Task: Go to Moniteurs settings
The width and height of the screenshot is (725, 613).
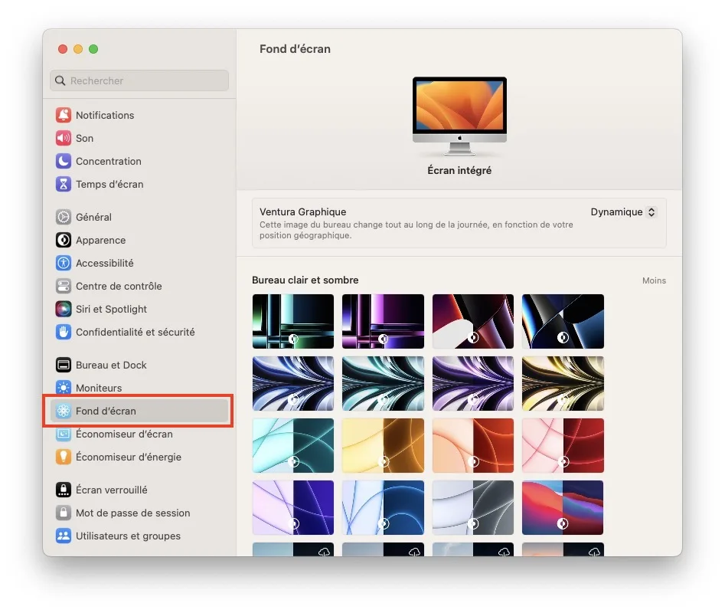Action: tap(99, 388)
